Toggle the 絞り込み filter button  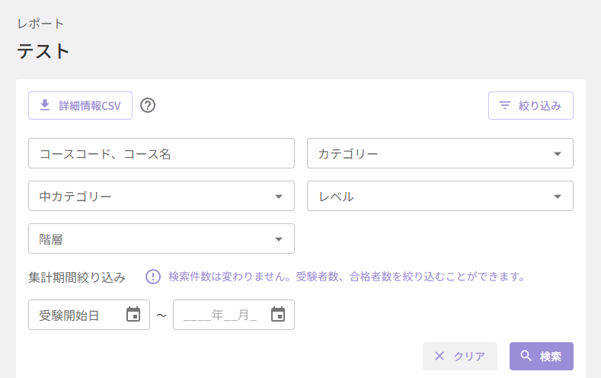[x=530, y=105]
